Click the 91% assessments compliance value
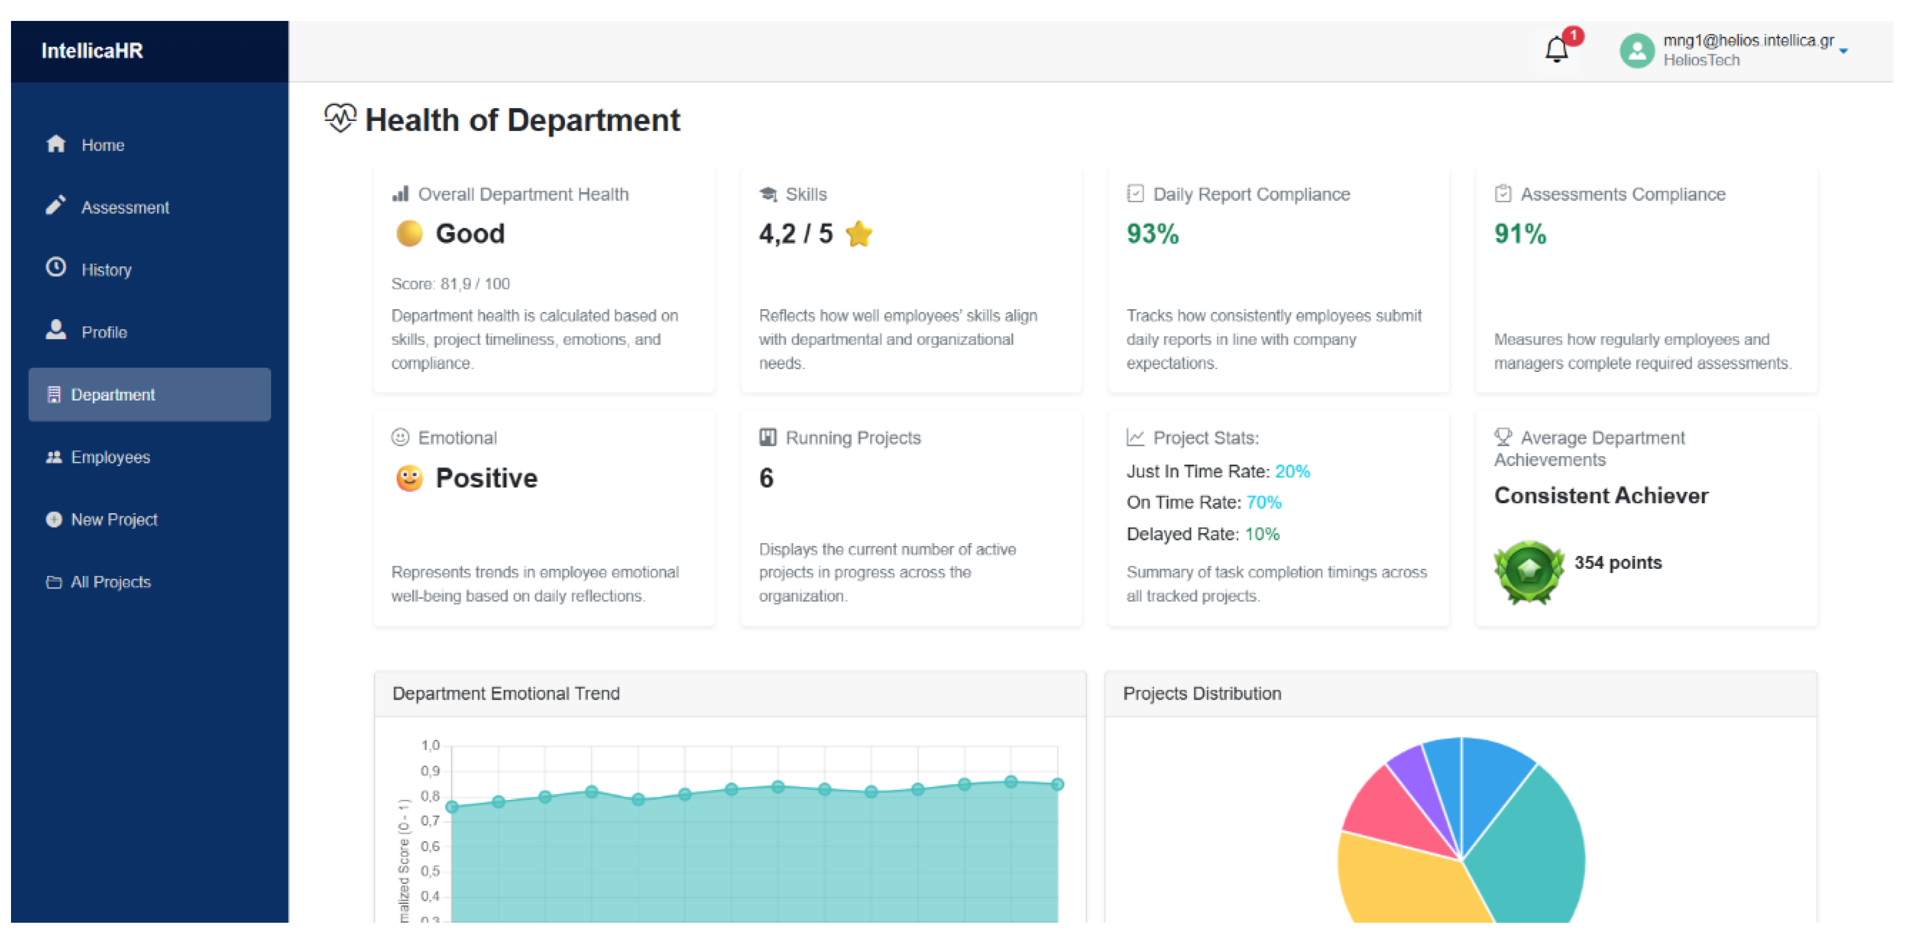Image resolution: width=1906 pixels, height=940 pixels. click(x=1520, y=233)
